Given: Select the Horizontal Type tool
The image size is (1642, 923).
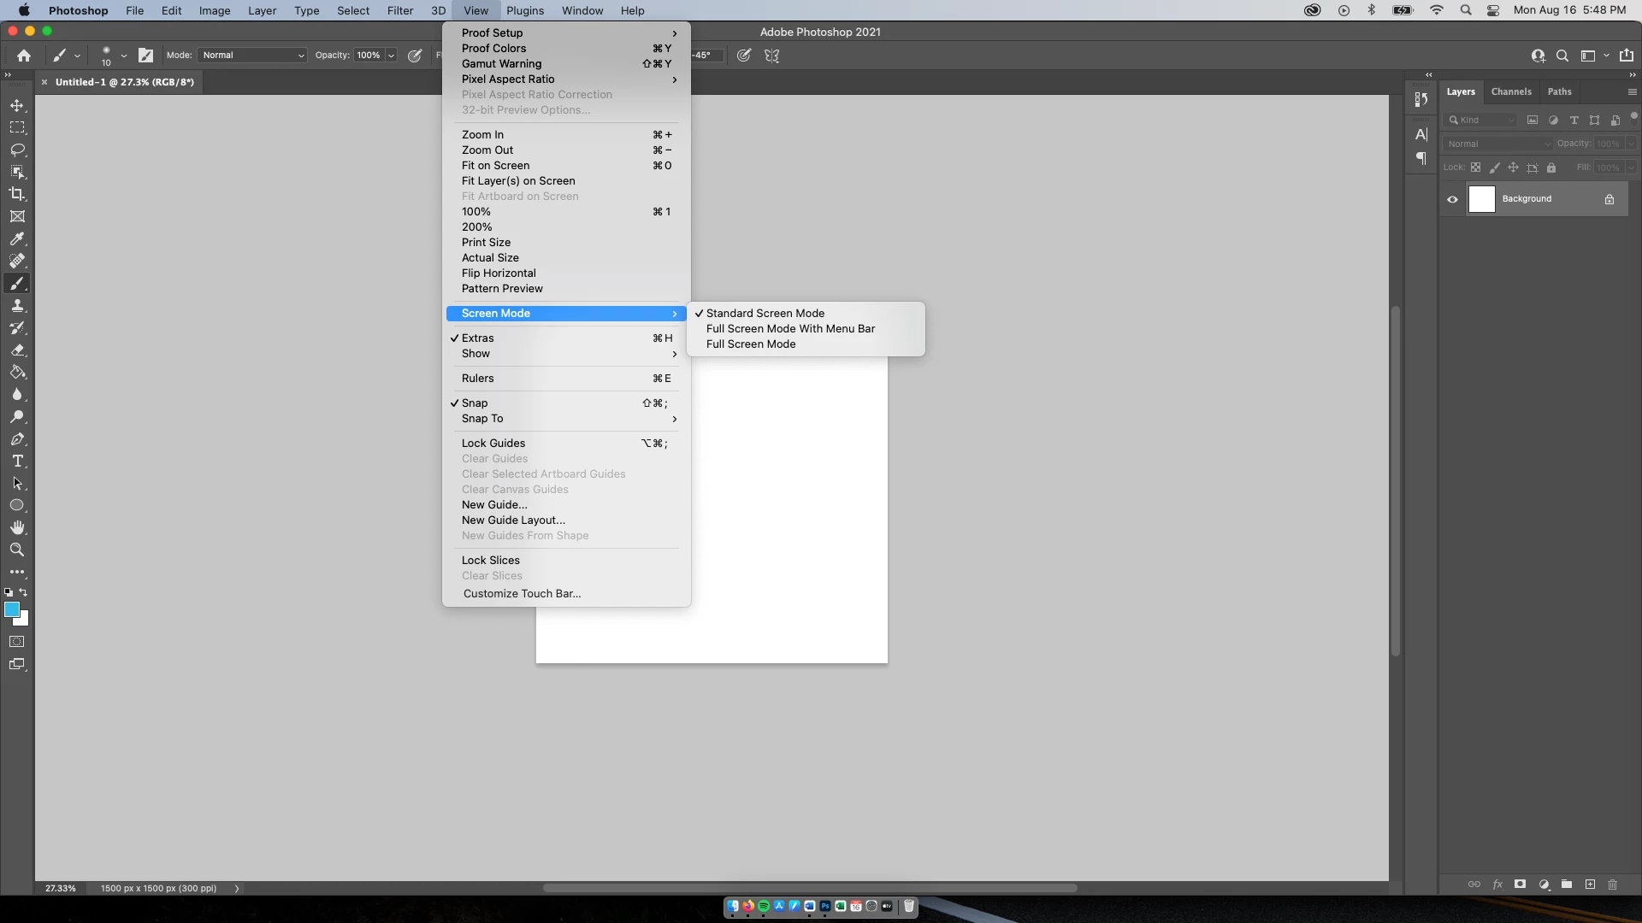Looking at the screenshot, I should pos(17,461).
